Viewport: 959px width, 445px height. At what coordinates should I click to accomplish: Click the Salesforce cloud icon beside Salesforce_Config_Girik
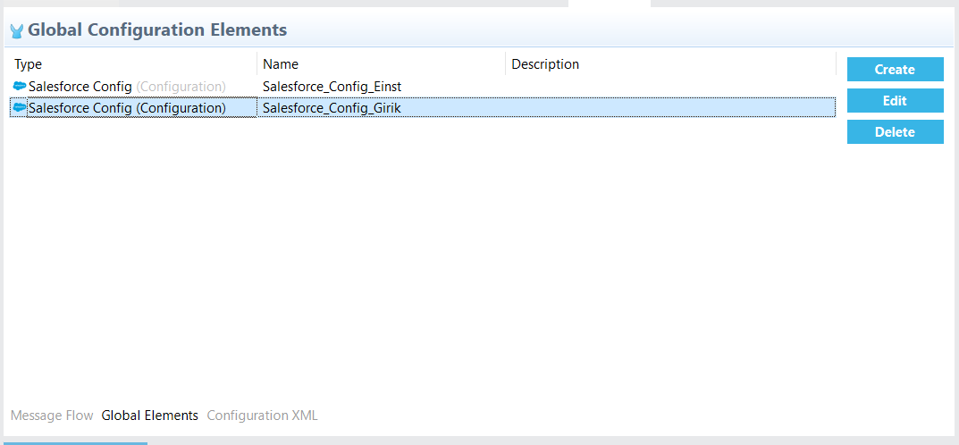pyautogui.click(x=20, y=107)
